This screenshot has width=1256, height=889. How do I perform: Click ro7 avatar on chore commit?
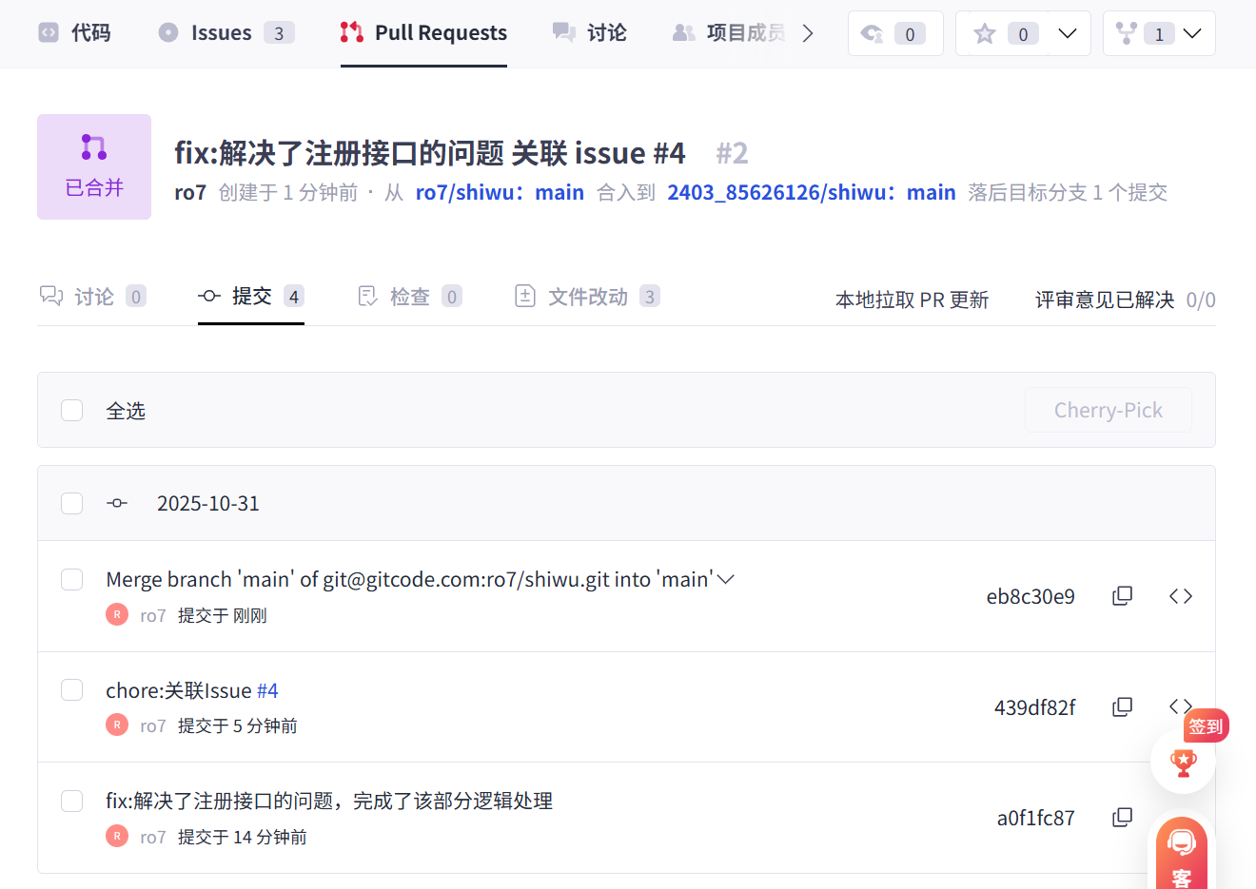click(x=117, y=725)
